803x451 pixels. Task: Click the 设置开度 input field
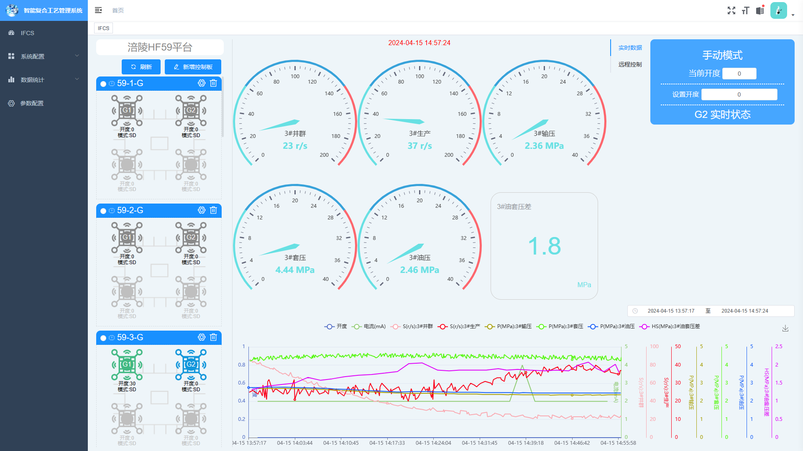[739, 94]
